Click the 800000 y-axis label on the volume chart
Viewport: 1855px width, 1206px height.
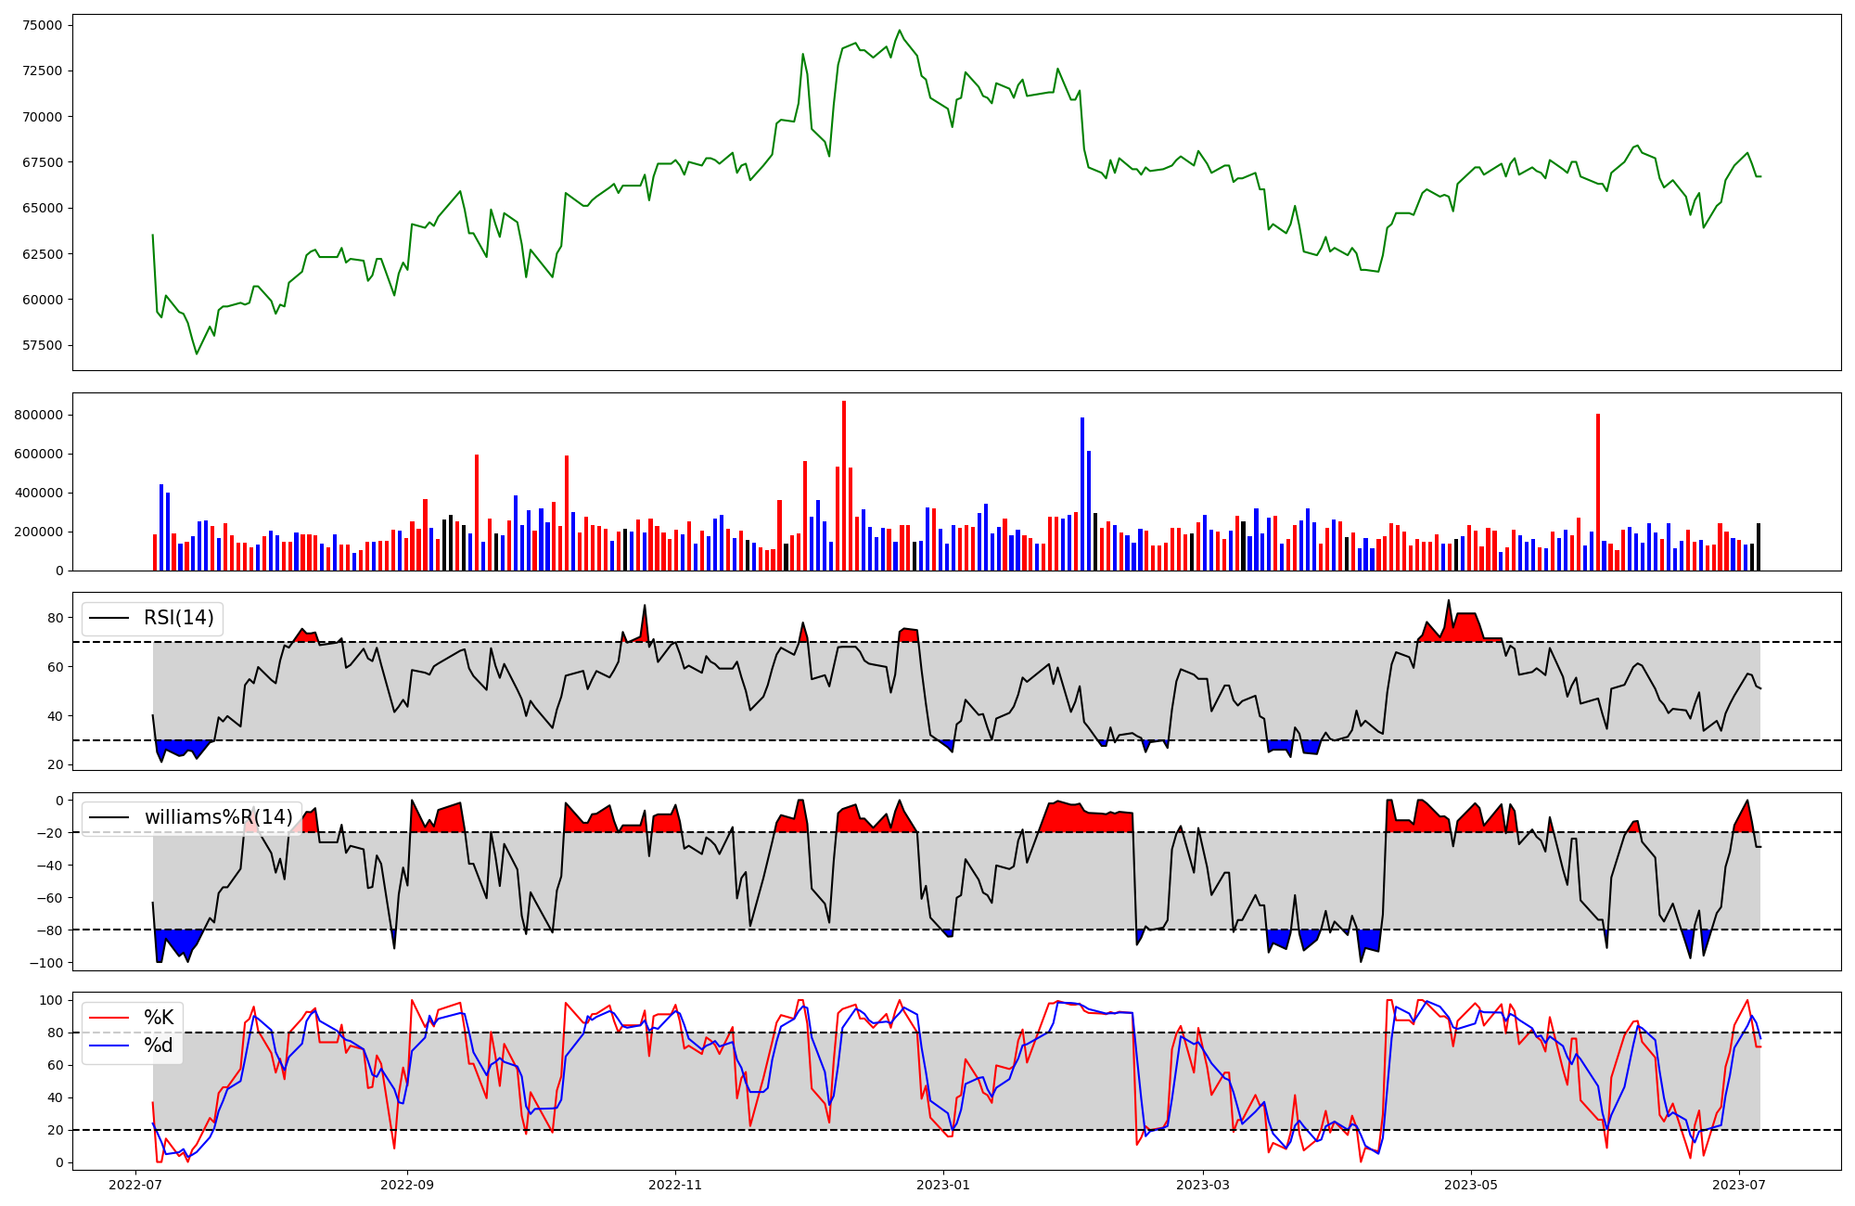[x=39, y=415]
